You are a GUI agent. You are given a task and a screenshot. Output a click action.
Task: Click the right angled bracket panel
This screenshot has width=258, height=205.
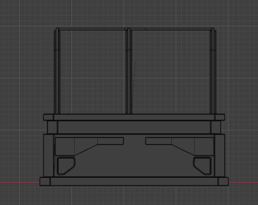coord(180,146)
